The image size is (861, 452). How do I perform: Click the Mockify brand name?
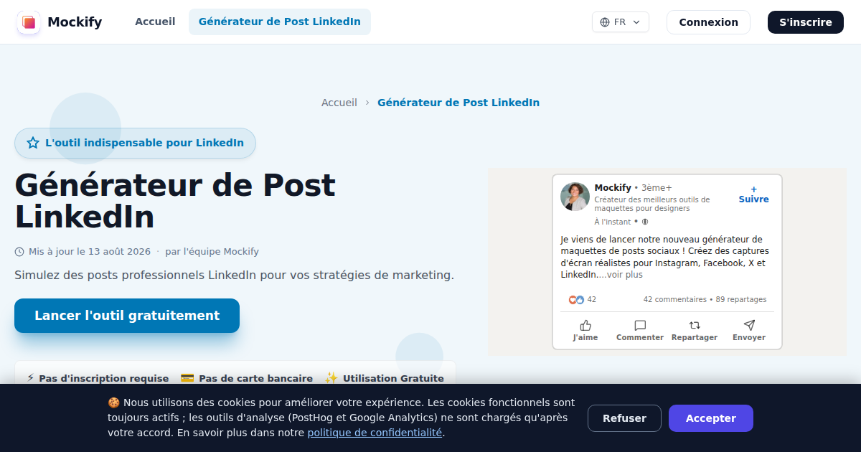(75, 22)
